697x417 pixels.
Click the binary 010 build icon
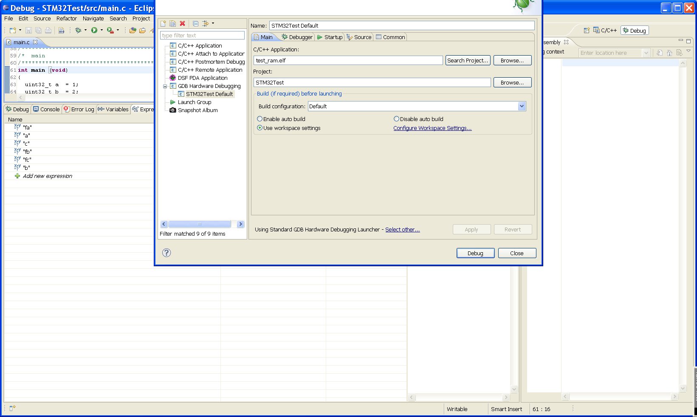[61, 30]
